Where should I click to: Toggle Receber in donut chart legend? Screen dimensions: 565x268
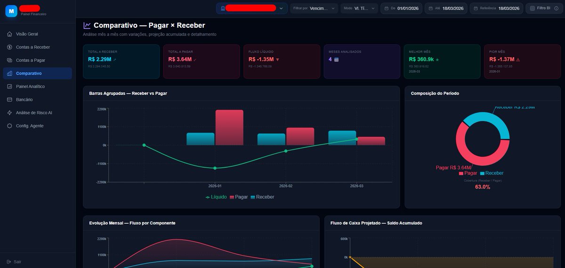(x=492, y=173)
